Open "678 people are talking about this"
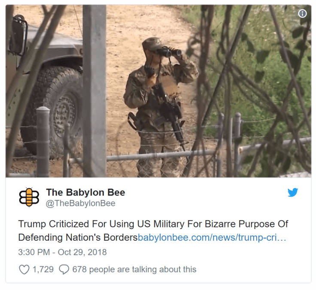This screenshot has width=316, height=290. pyautogui.click(x=134, y=269)
